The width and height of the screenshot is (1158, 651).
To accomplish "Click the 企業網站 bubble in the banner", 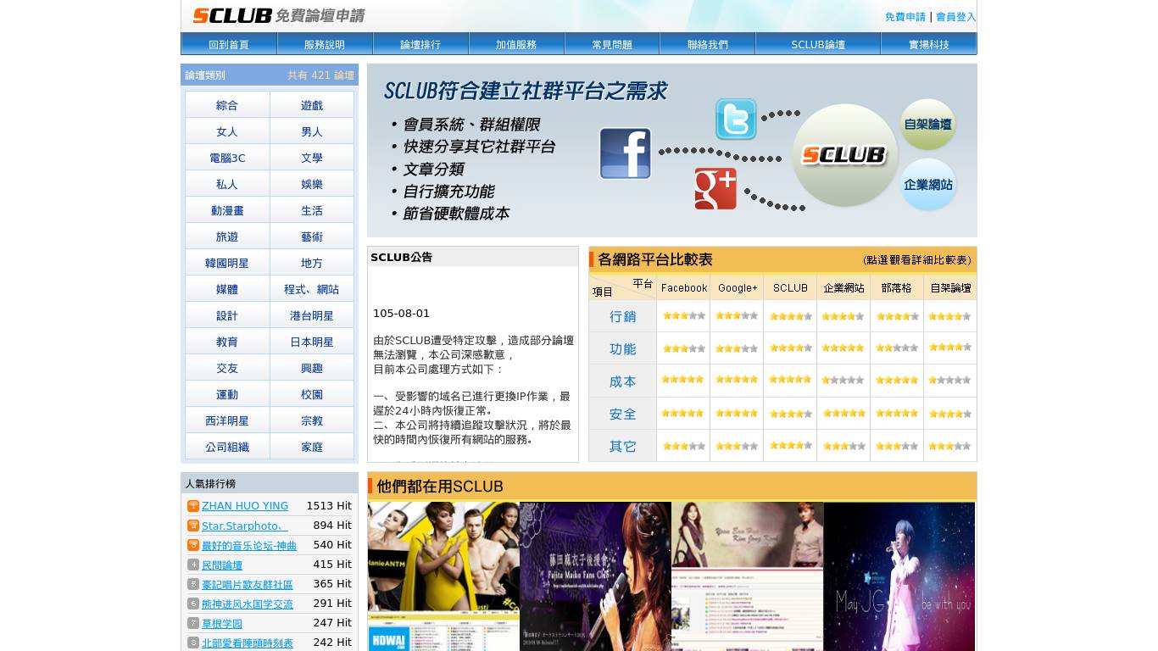I will tap(928, 185).
